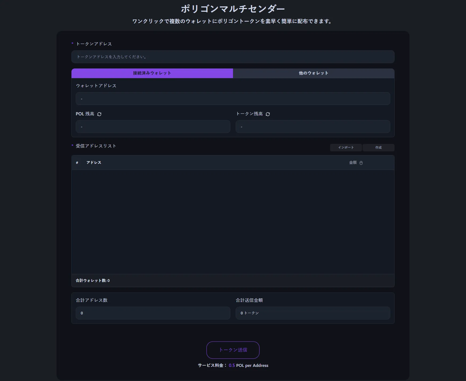Open the 他のウォレット tab
466x381 pixels.
[314, 73]
